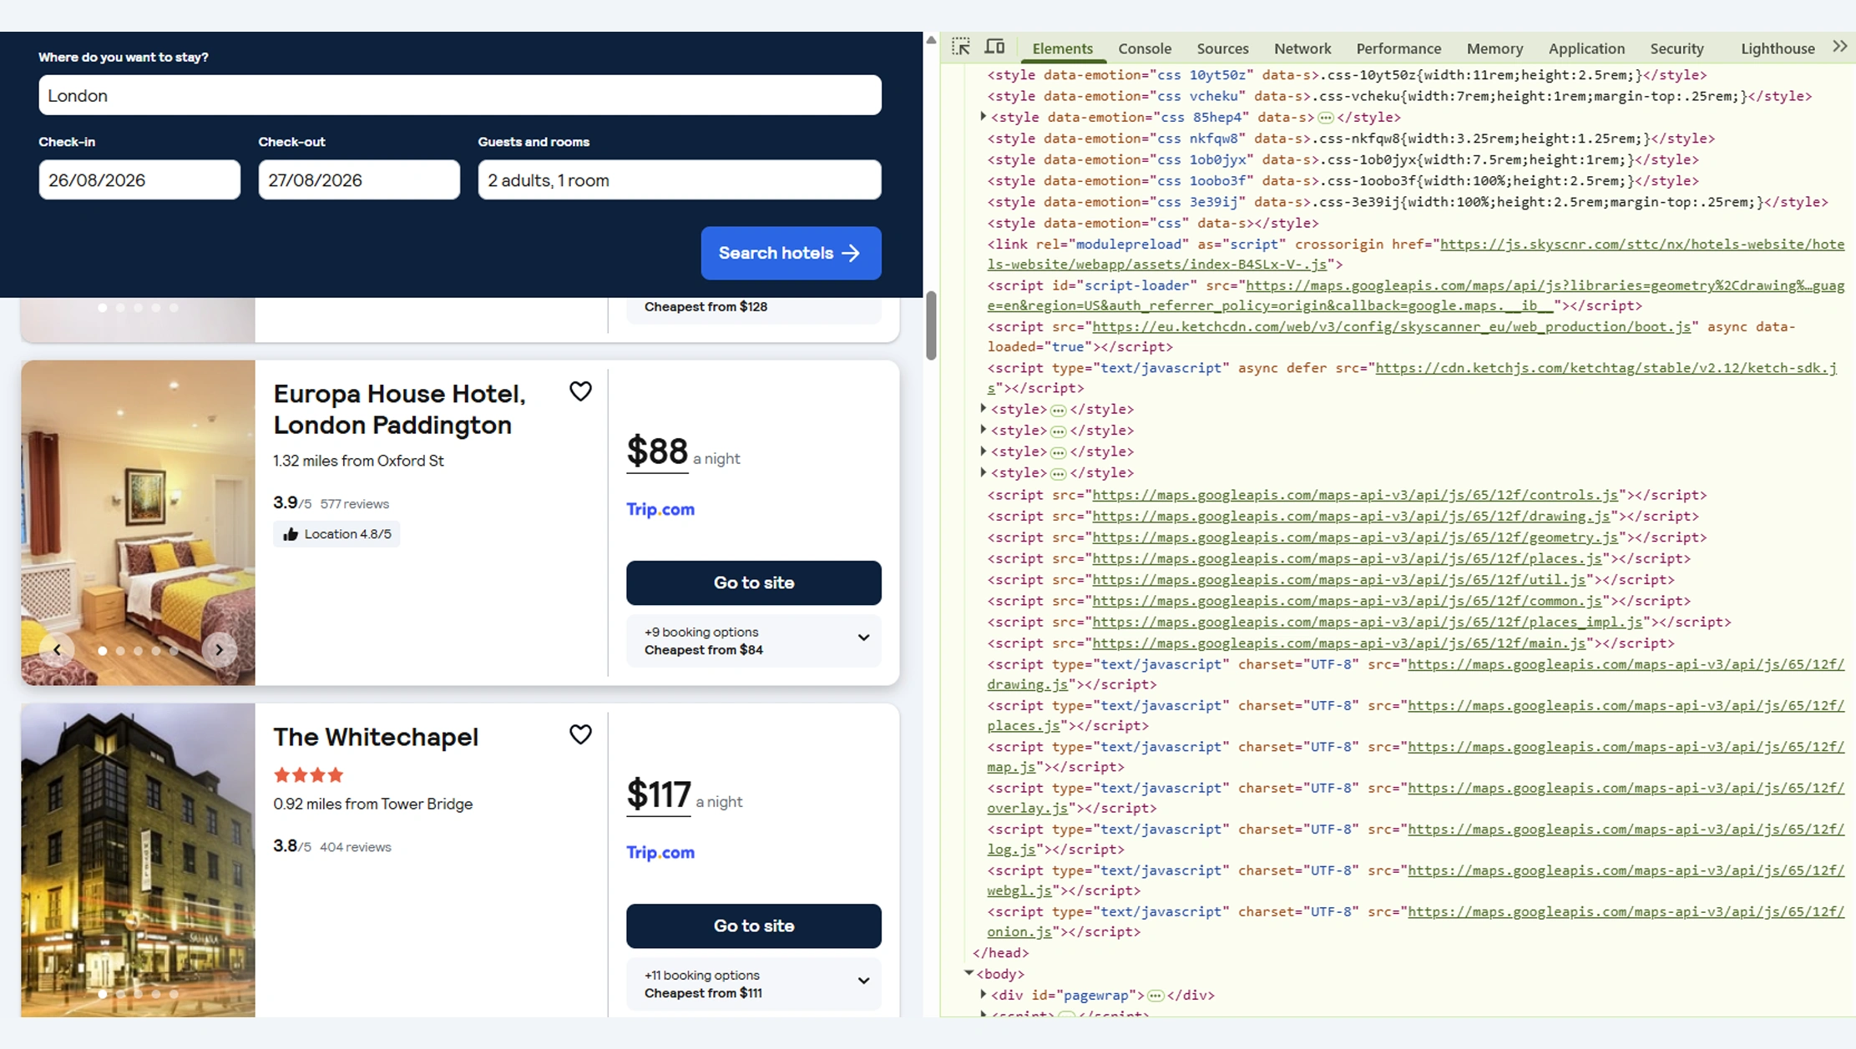
Task: Click the $117 a night price
Action: pos(685,795)
